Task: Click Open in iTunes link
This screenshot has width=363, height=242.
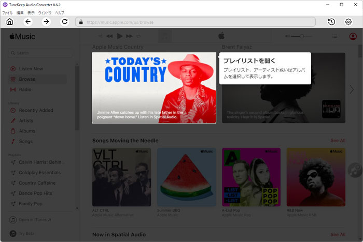Action: point(30,220)
